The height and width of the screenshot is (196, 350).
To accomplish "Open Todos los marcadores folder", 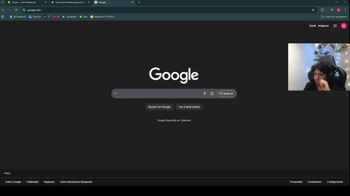I will click(334, 17).
